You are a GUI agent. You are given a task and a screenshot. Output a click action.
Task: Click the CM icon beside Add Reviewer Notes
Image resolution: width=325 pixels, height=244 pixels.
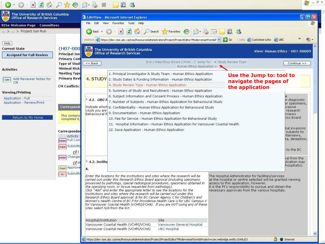[x=7, y=80]
